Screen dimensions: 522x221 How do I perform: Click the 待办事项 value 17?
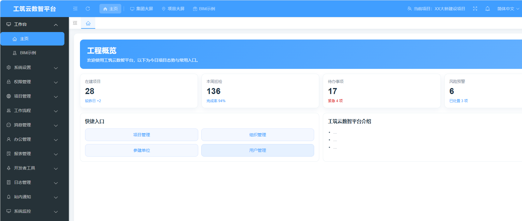pos(332,91)
